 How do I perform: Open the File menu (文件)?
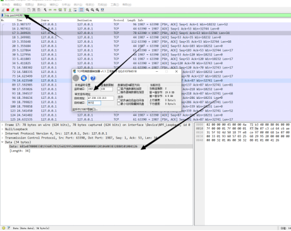pyautogui.click(x=6, y=4)
